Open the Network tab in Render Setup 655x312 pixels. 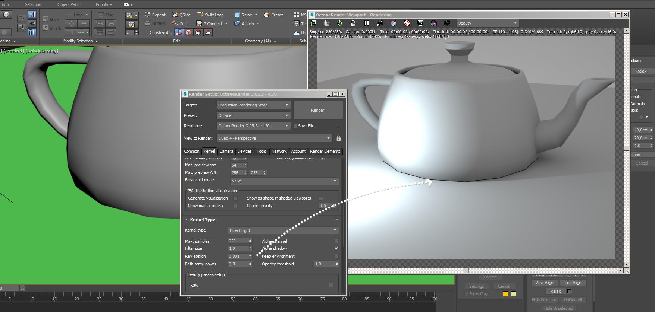(279, 151)
